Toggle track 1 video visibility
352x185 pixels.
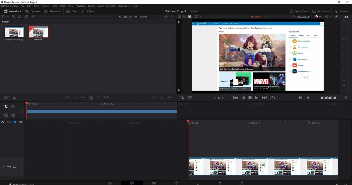pyautogui.click(x=15, y=167)
